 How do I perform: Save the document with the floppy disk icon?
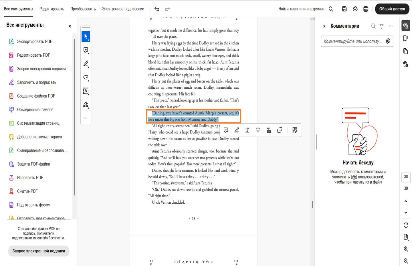point(344,9)
